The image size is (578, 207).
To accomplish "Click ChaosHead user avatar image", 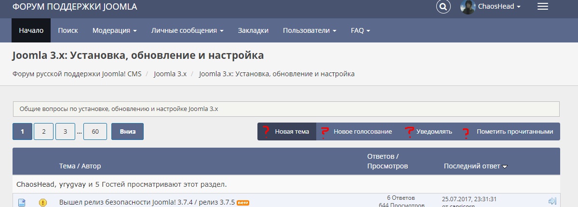I will tap(468, 7).
